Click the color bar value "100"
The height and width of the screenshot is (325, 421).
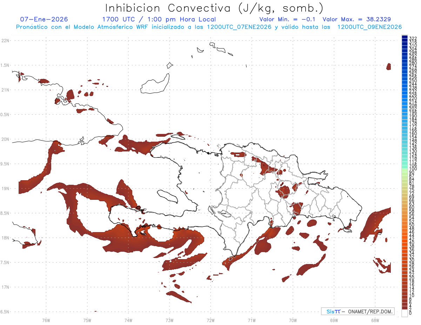click(413, 169)
